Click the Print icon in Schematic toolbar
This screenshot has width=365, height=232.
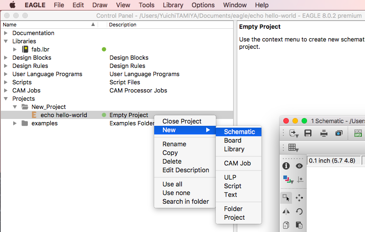pyautogui.click(x=323, y=133)
